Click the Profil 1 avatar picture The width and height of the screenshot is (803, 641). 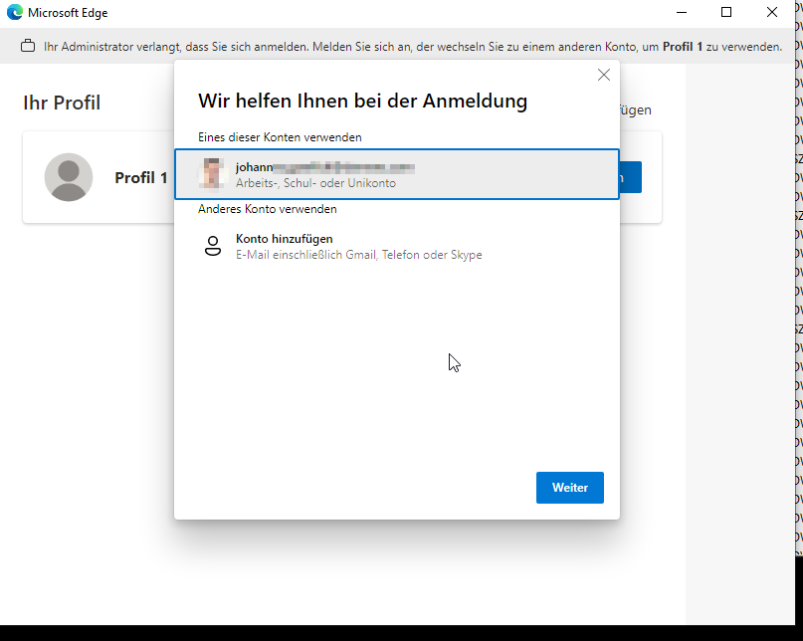[x=69, y=177]
